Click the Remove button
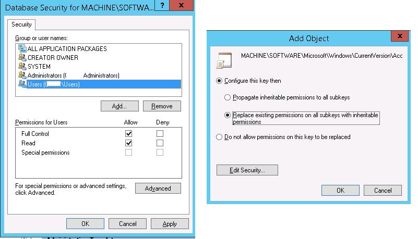This screenshot has width=418, height=239. point(162,106)
